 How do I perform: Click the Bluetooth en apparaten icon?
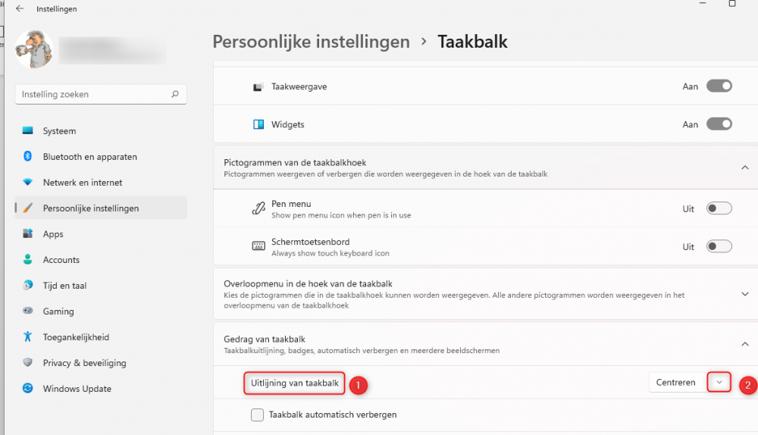pos(28,157)
